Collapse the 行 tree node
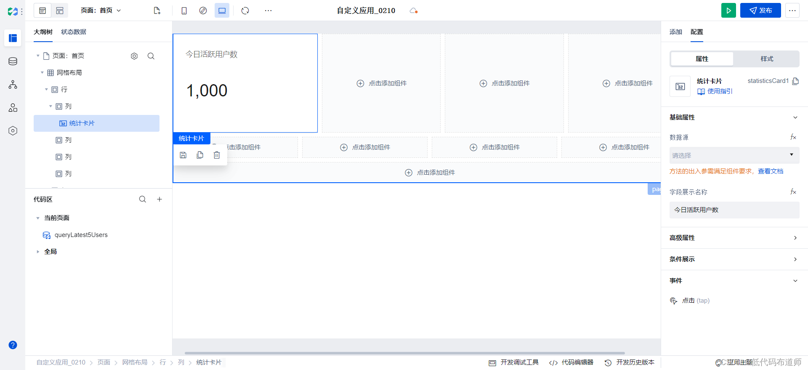 [x=46, y=90]
